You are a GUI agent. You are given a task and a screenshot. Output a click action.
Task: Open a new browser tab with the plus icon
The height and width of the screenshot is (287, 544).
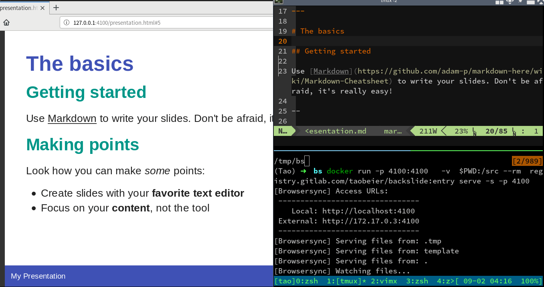point(56,8)
